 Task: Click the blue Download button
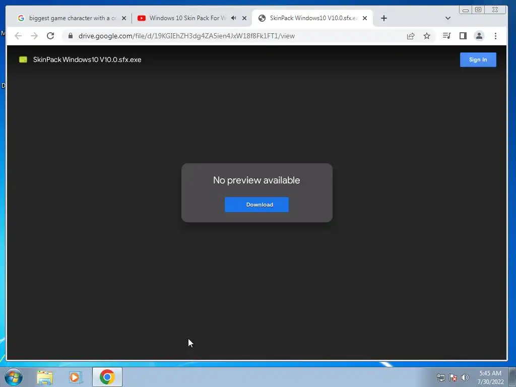click(256, 205)
